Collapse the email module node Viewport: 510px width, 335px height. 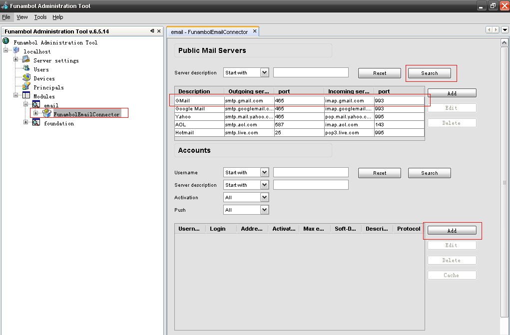pyautogui.click(x=25, y=104)
